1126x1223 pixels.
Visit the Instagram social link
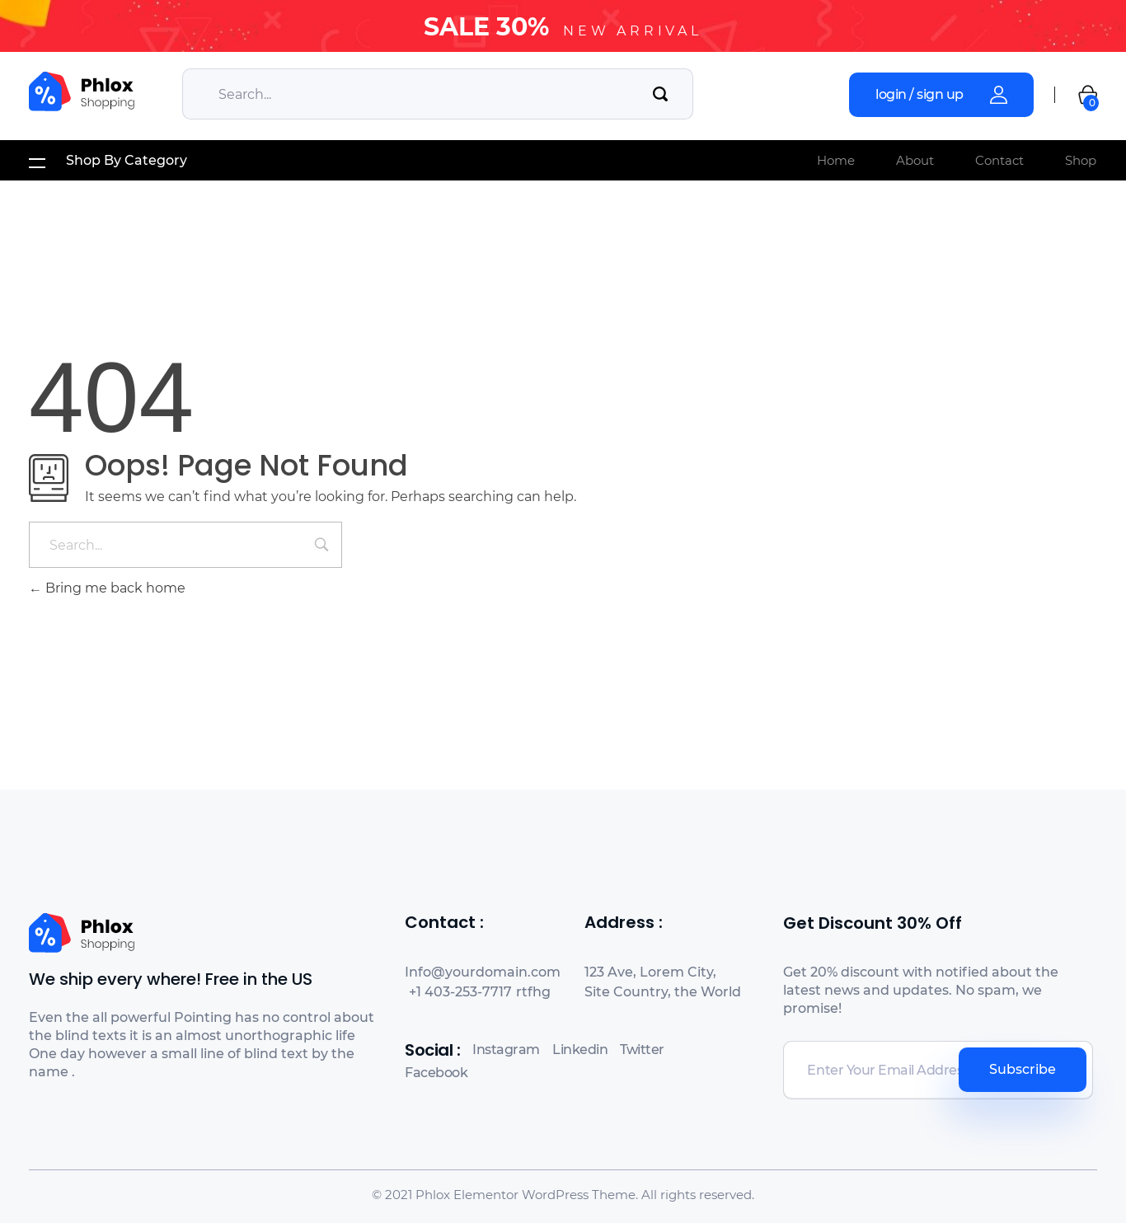click(x=505, y=1050)
